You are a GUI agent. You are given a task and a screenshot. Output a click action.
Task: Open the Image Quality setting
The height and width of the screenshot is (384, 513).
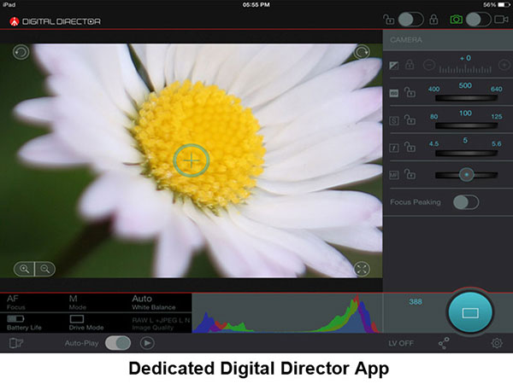(x=158, y=323)
